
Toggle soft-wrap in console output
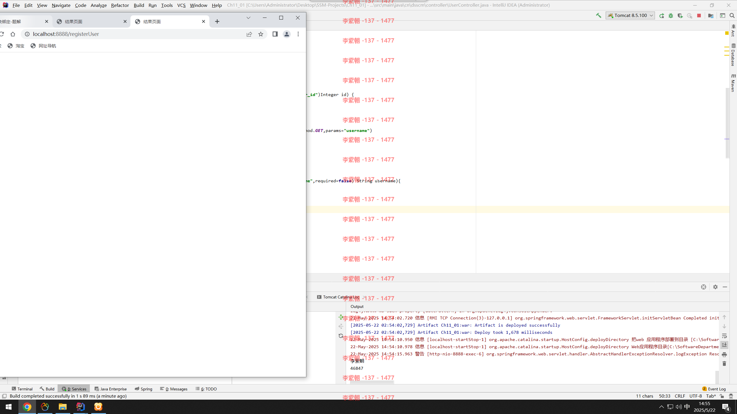(724, 336)
